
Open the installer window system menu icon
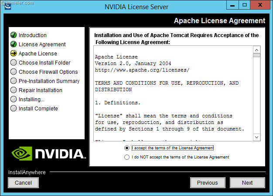click(8, 6)
